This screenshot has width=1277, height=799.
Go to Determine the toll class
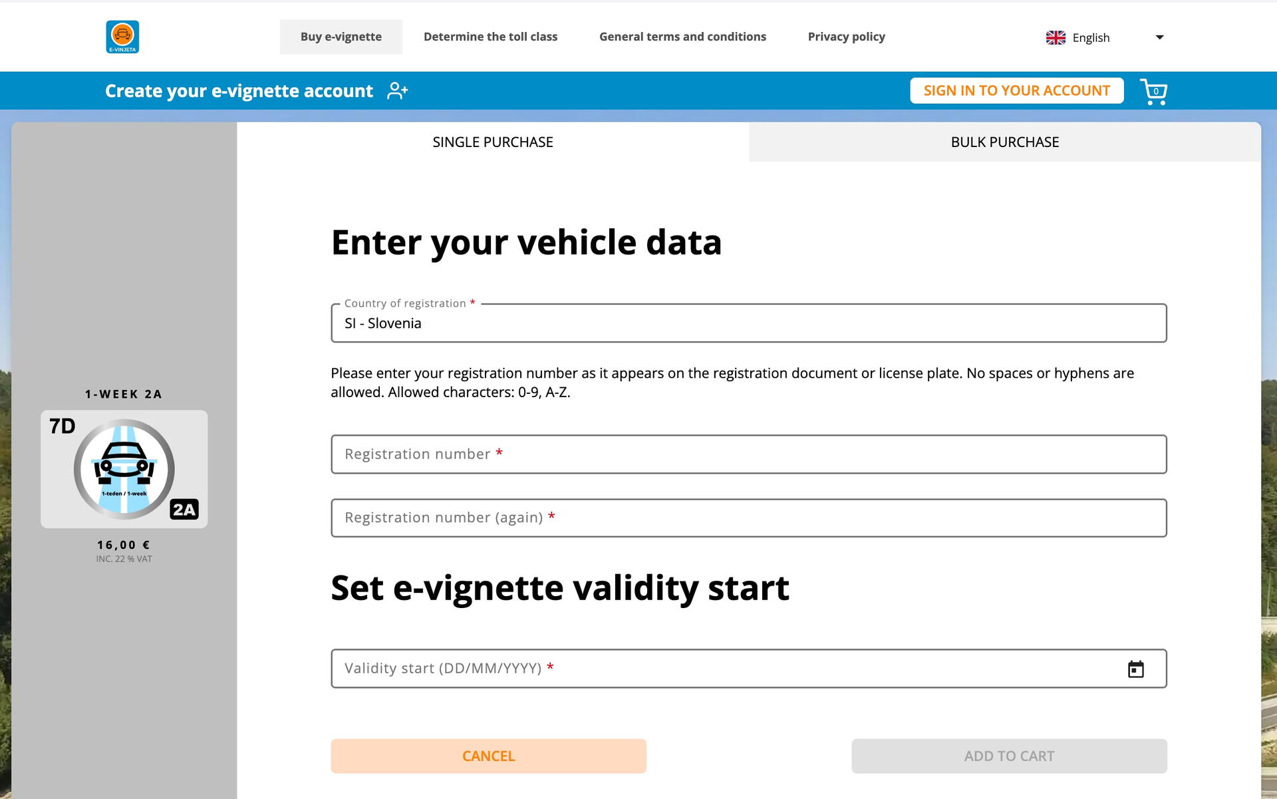point(491,37)
